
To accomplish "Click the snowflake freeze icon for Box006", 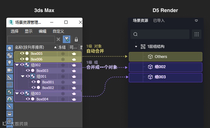I will tap(63, 59).
